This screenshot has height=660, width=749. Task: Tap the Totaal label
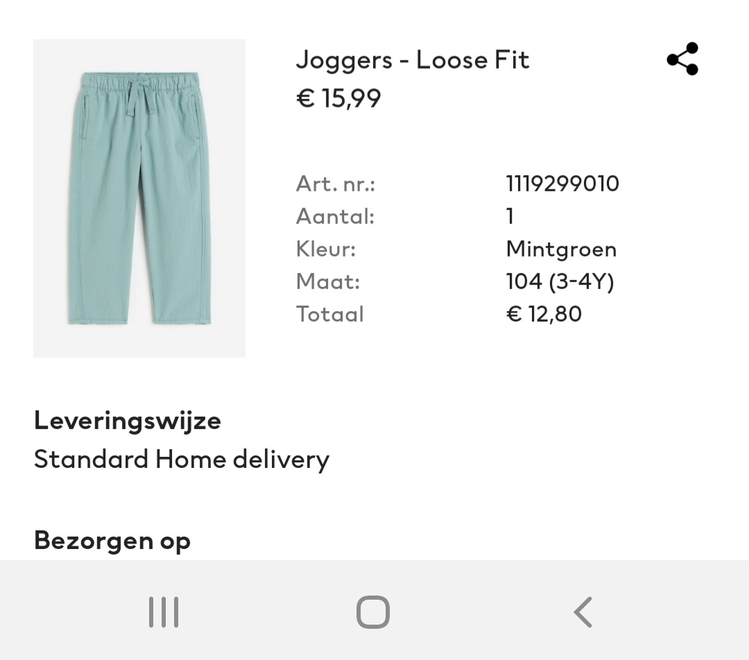[330, 314]
